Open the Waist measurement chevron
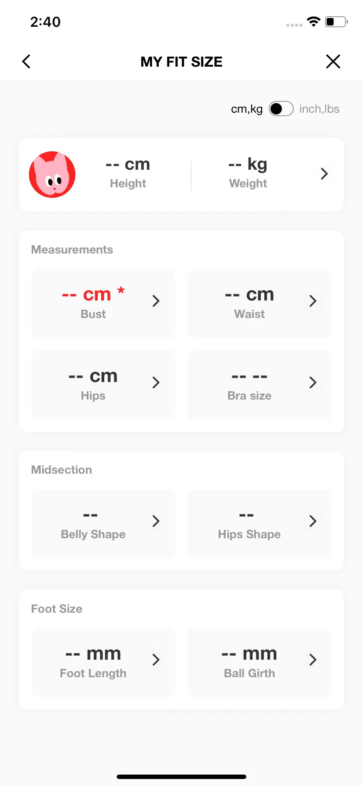This screenshot has width=363, height=786. tap(313, 301)
